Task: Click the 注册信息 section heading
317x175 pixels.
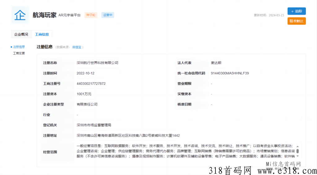Action: click(x=45, y=47)
